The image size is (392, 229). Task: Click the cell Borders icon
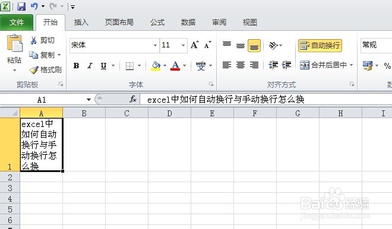[x=129, y=66]
